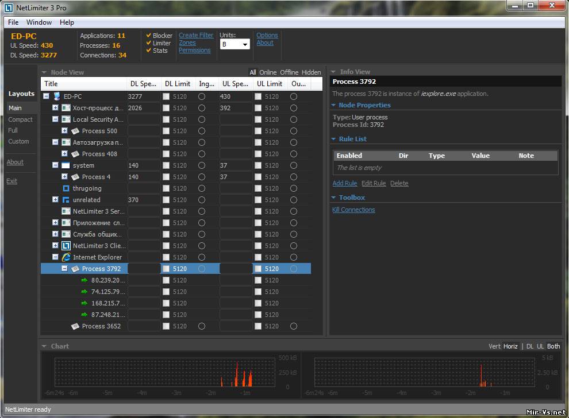
Task: Enable UL Limit checkbox for ED-PC
Action: [x=258, y=96]
